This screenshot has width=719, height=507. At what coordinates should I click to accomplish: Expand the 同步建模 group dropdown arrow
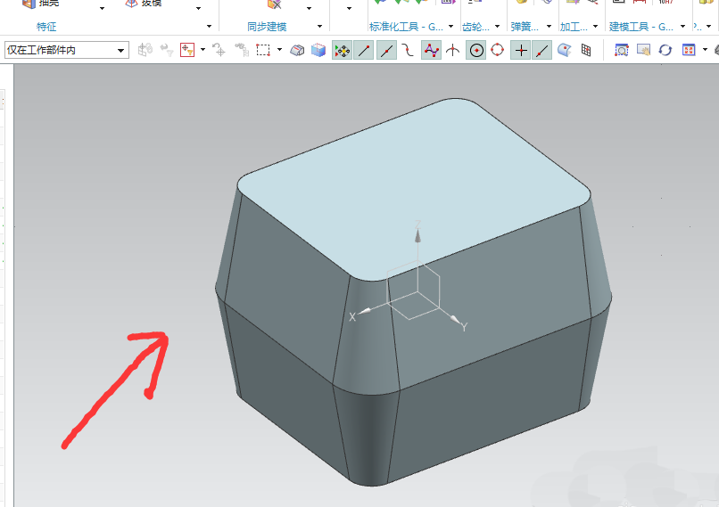319,27
